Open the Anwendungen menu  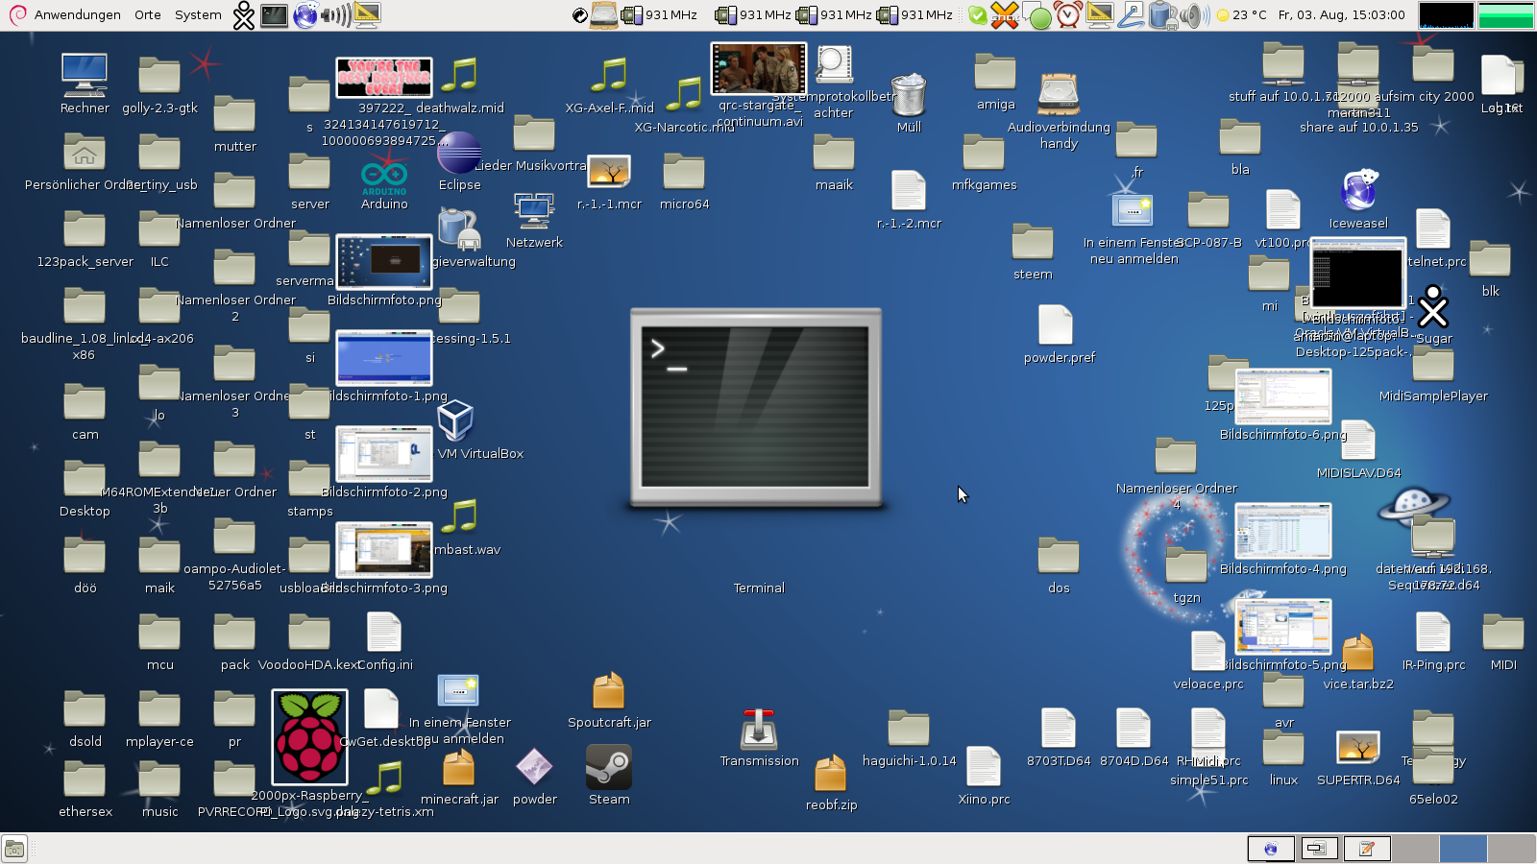point(77,14)
